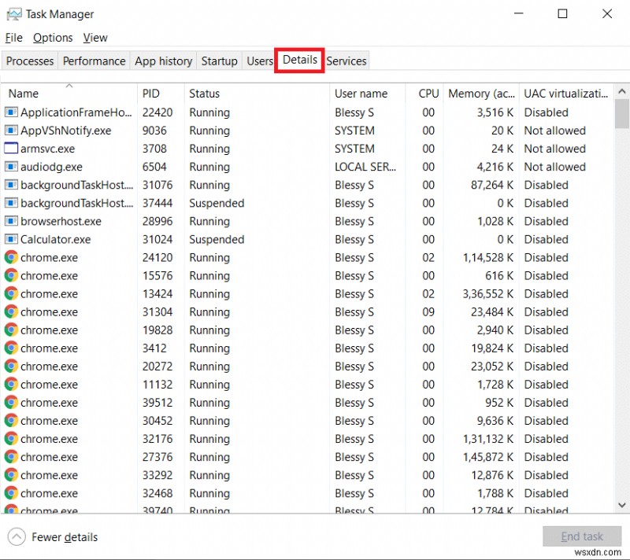630x560 pixels.
Task: Click the scrollbar down arrow
Action: click(x=622, y=507)
